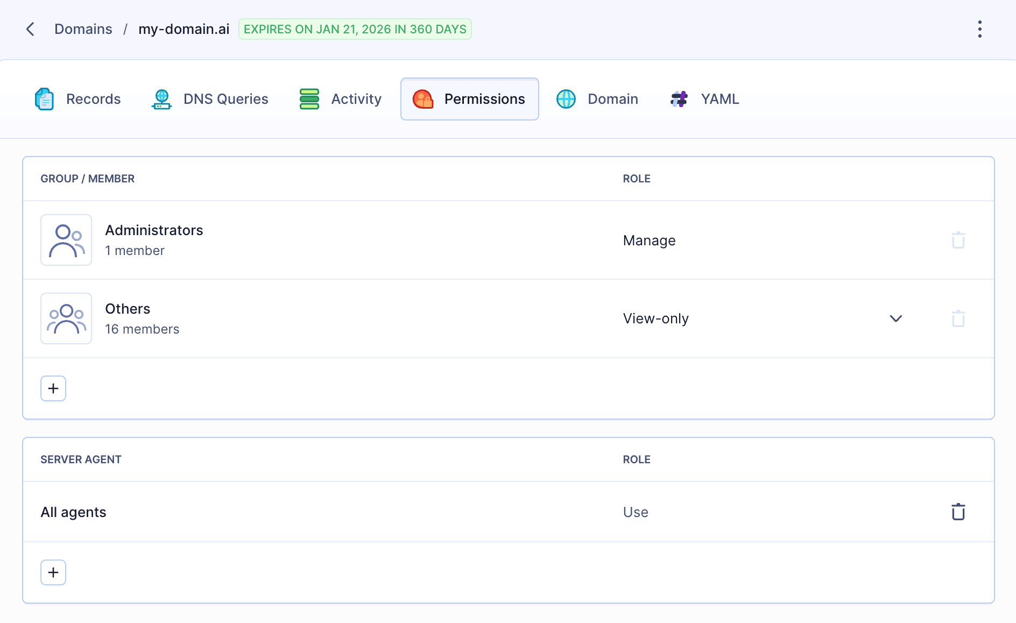1016x623 pixels.
Task: Add a new group or member
Action: pyautogui.click(x=53, y=388)
